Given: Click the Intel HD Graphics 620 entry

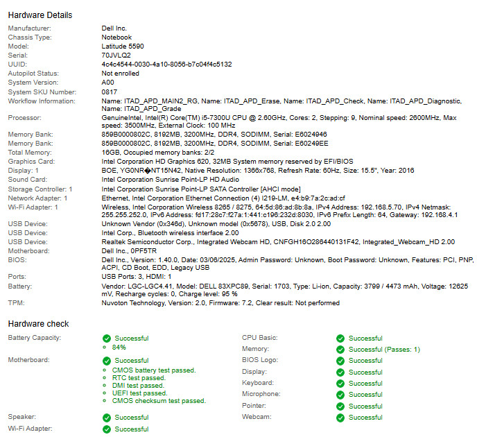Looking at the screenshot, I should (227, 162).
